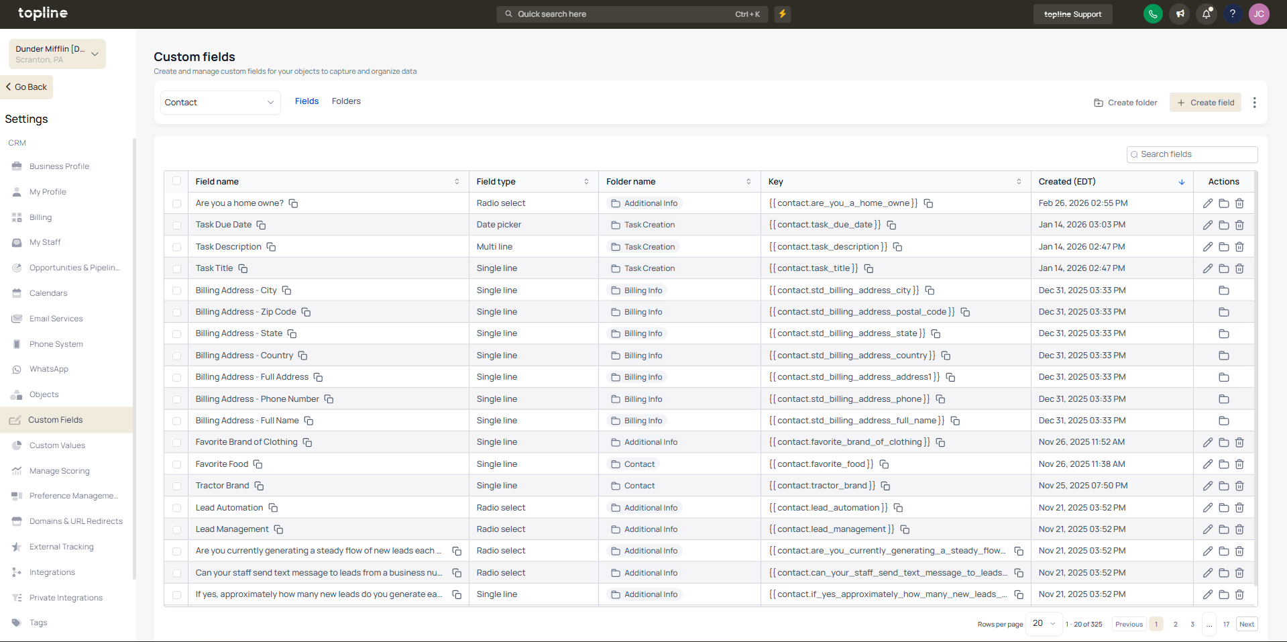Viewport: 1287px width, 642px height.
Task: Click the Create field button
Action: 1205,103
